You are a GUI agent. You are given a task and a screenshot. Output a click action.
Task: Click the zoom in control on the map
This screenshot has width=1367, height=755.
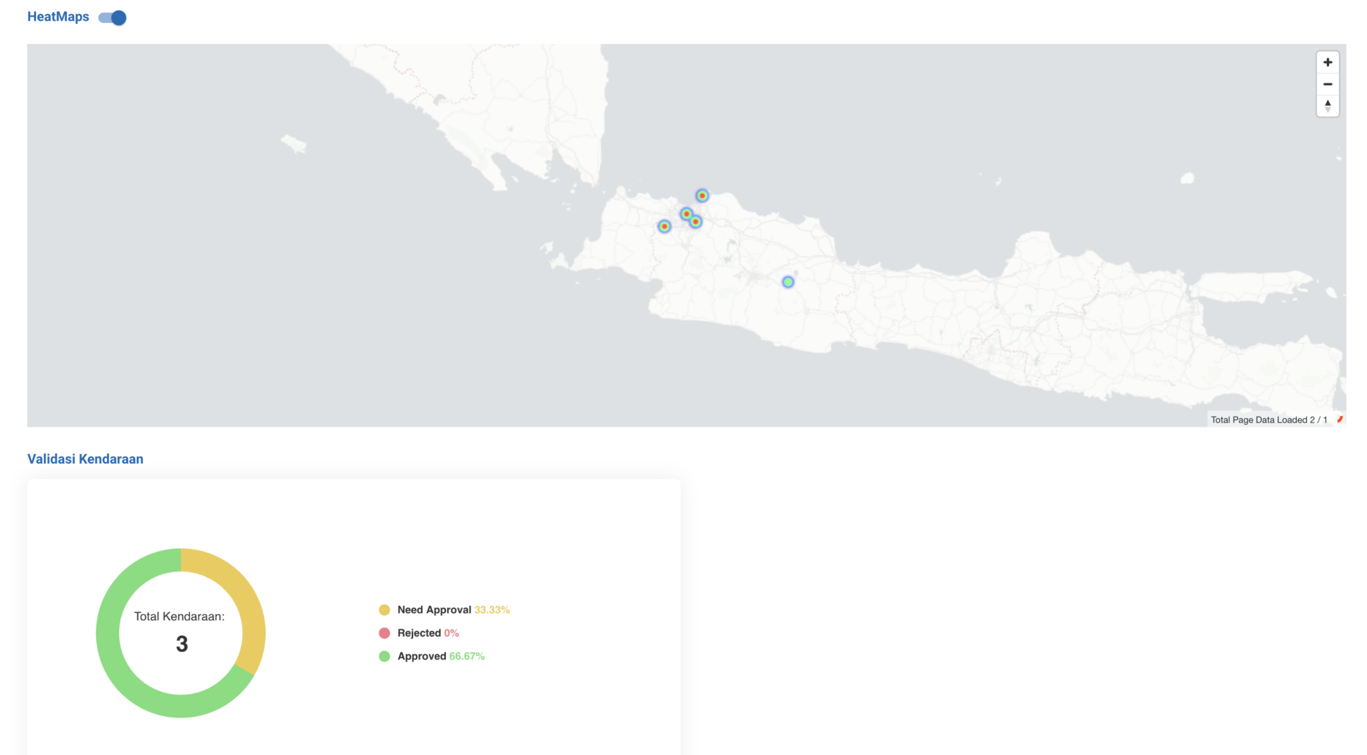point(1328,62)
